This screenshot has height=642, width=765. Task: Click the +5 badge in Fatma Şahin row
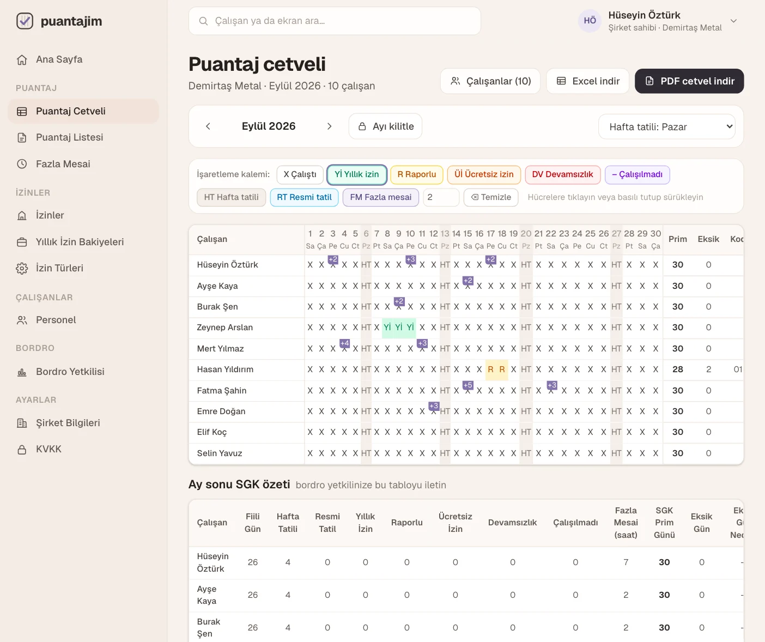pyautogui.click(x=467, y=385)
